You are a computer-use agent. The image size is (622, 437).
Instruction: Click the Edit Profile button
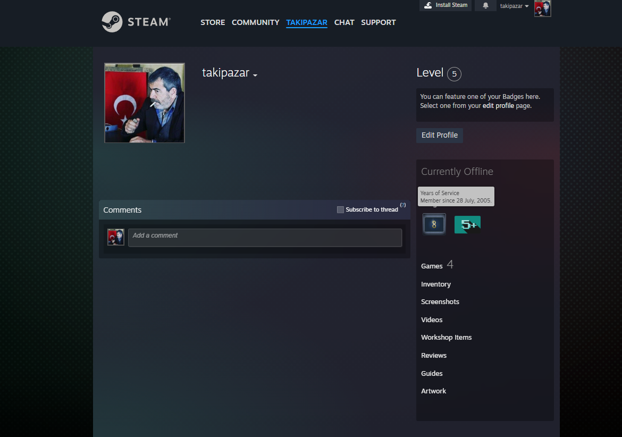(440, 135)
